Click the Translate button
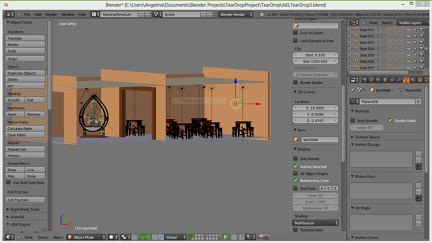The image size is (432, 243). [25, 38]
